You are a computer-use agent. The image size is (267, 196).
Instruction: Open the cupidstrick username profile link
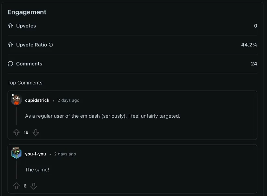pos(37,100)
